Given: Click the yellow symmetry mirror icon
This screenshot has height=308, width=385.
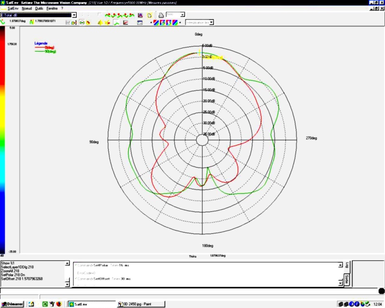Looking at the screenshot, I should tap(100, 22).
